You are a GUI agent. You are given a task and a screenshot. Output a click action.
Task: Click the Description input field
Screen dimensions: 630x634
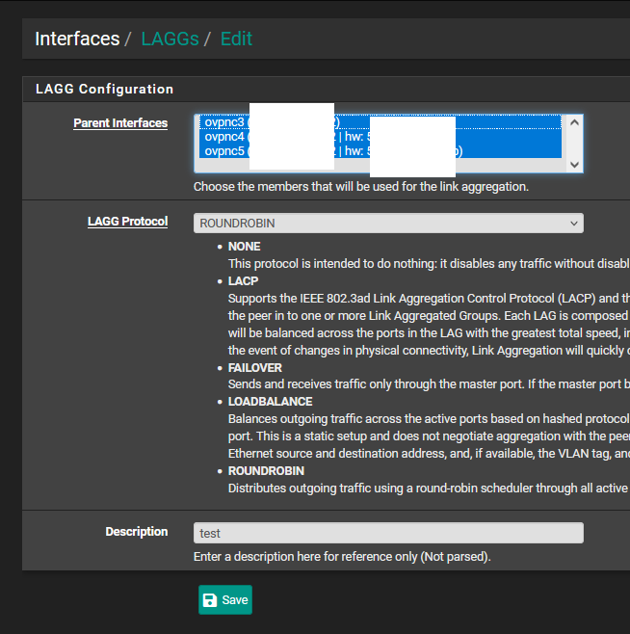(x=387, y=533)
